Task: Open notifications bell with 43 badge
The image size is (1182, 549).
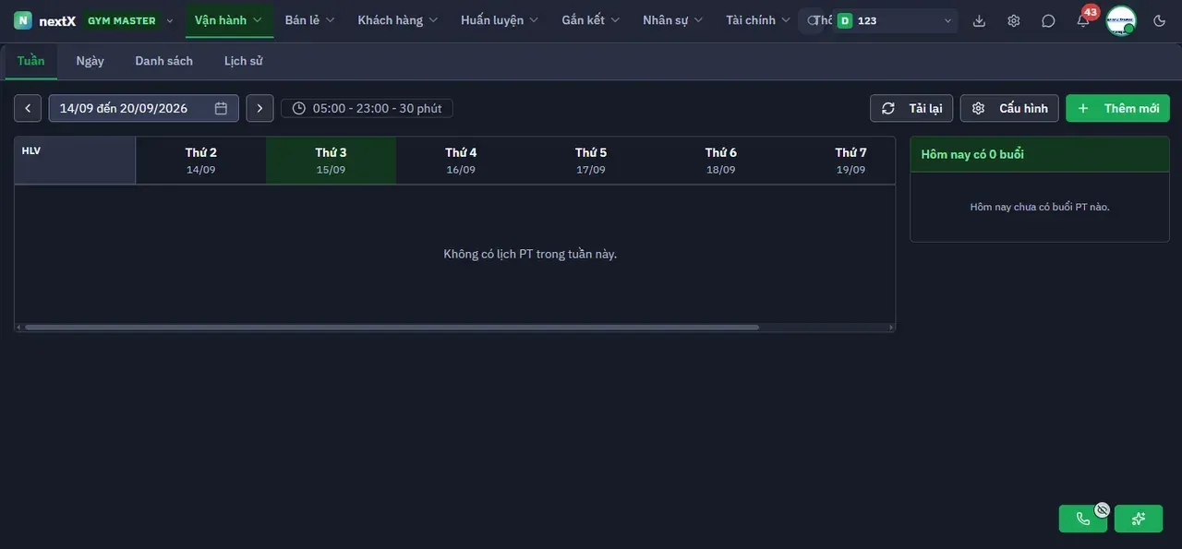Action: point(1083,20)
